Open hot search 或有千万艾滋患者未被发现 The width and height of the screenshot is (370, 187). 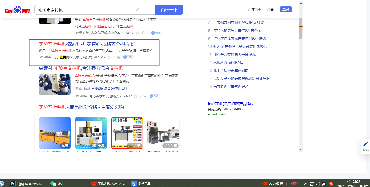(234, 55)
